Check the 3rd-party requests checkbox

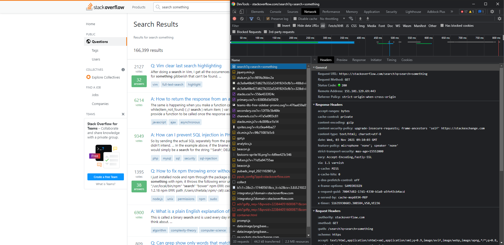(265, 32)
